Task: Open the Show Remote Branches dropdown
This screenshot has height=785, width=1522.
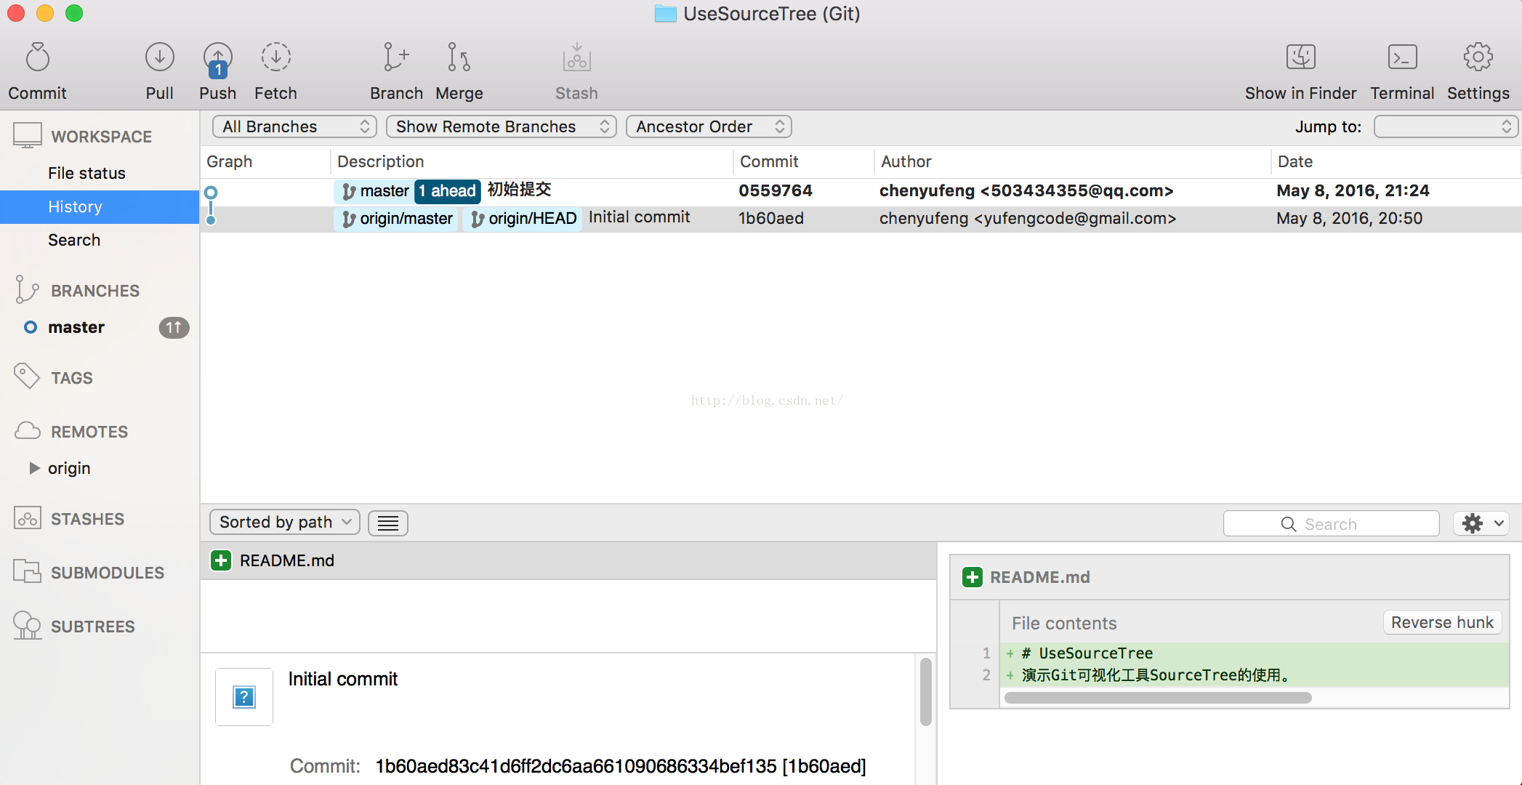Action: click(x=501, y=126)
